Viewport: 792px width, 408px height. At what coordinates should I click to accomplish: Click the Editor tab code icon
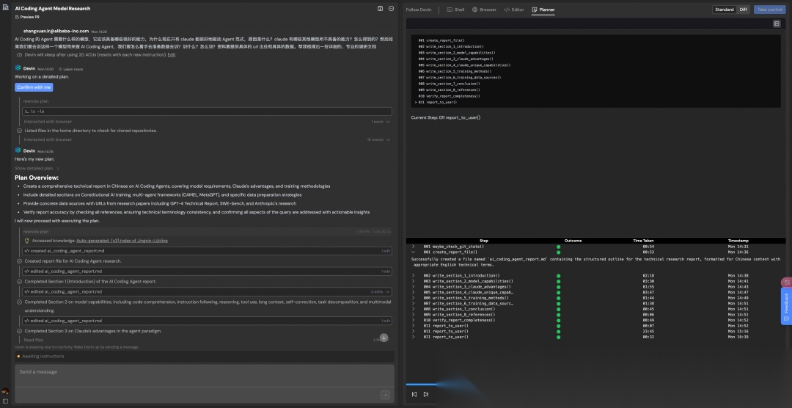[x=507, y=10]
